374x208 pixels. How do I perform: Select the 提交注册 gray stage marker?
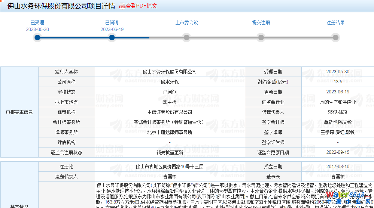coord(261,37)
